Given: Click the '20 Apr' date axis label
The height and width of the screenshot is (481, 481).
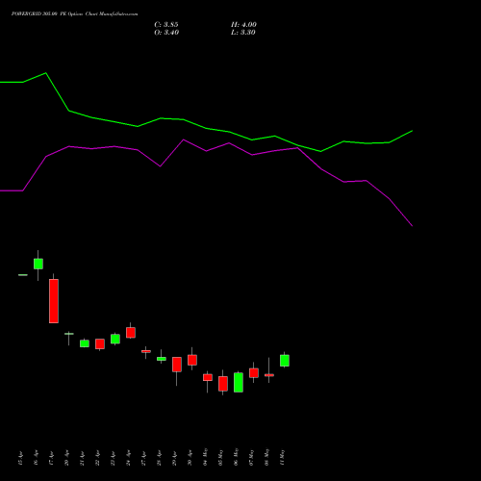Looking at the screenshot, I should coord(66,459).
